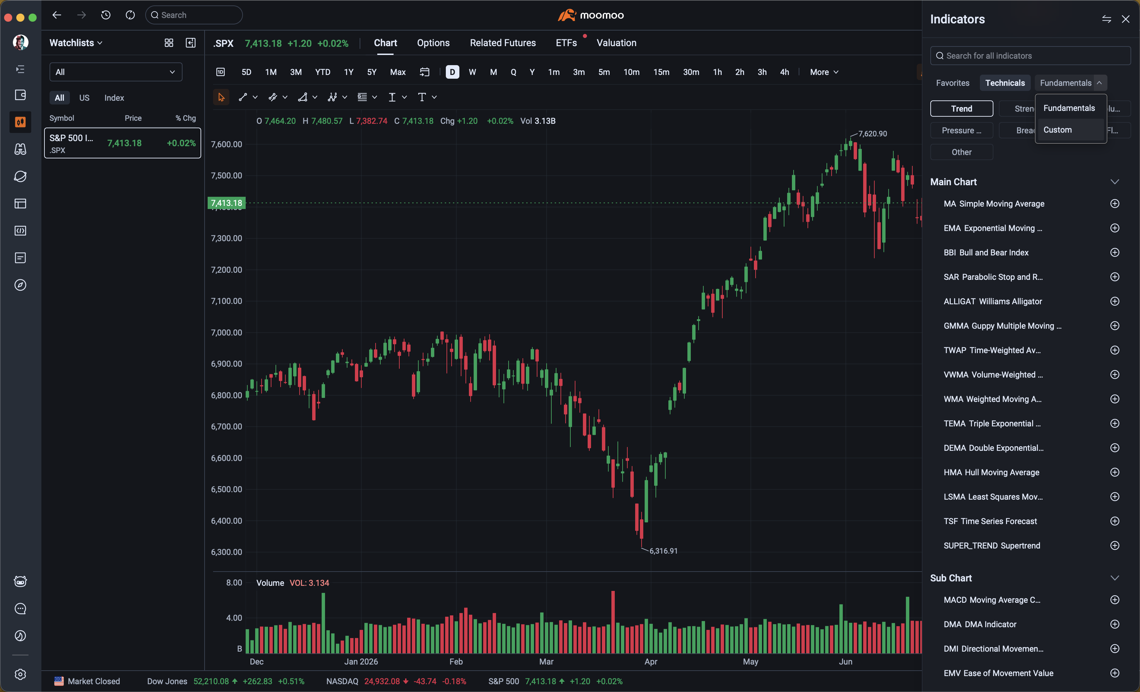1140x692 pixels.
Task: Add BBI Bull and Bear Index indicator
Action: click(1115, 253)
